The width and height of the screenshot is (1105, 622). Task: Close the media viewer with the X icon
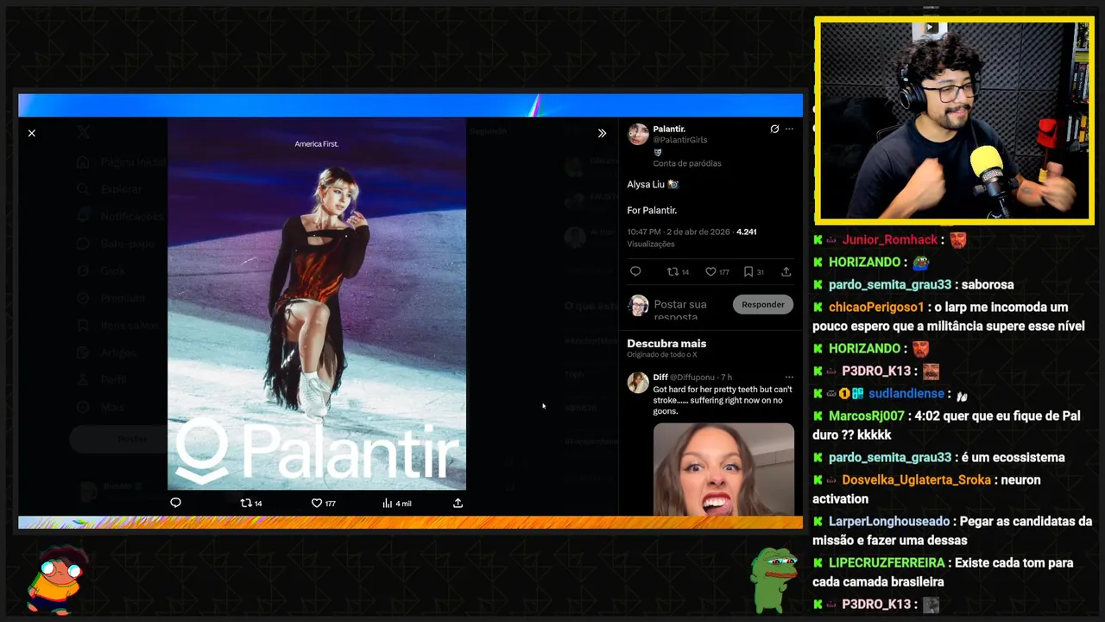[x=32, y=133]
